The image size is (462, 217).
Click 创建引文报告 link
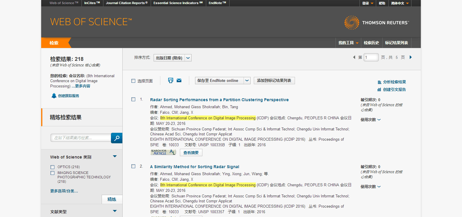395,89
